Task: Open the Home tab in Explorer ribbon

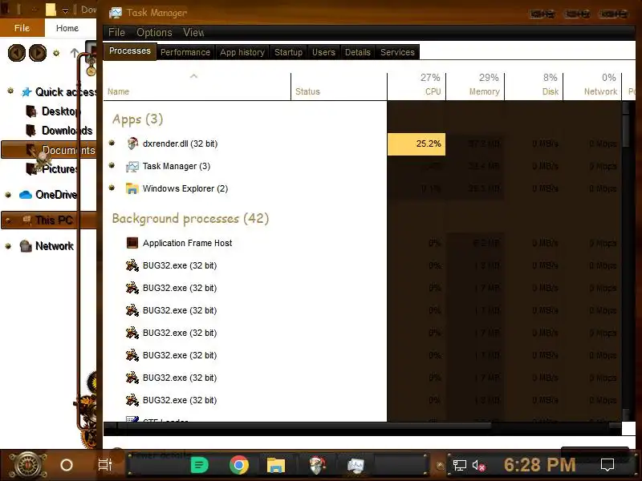Action: coord(67,28)
